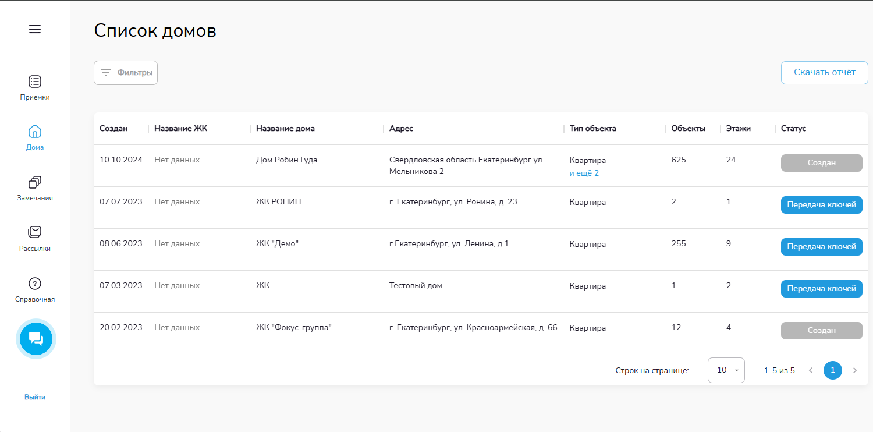This screenshot has width=873, height=432.
Task: Sort by Создан column header
Action: (113, 129)
